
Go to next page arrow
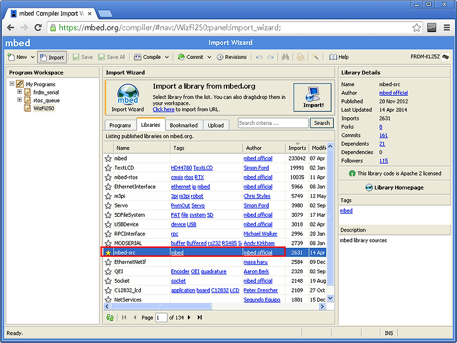(189, 318)
